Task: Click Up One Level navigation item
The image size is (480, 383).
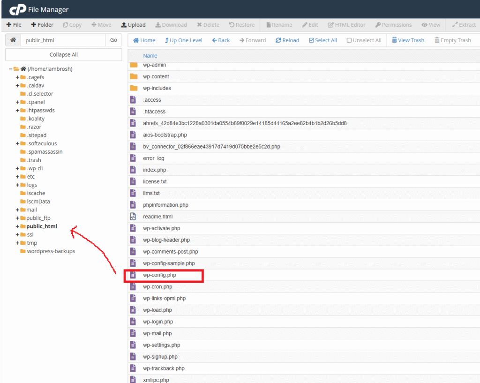Action: [183, 40]
